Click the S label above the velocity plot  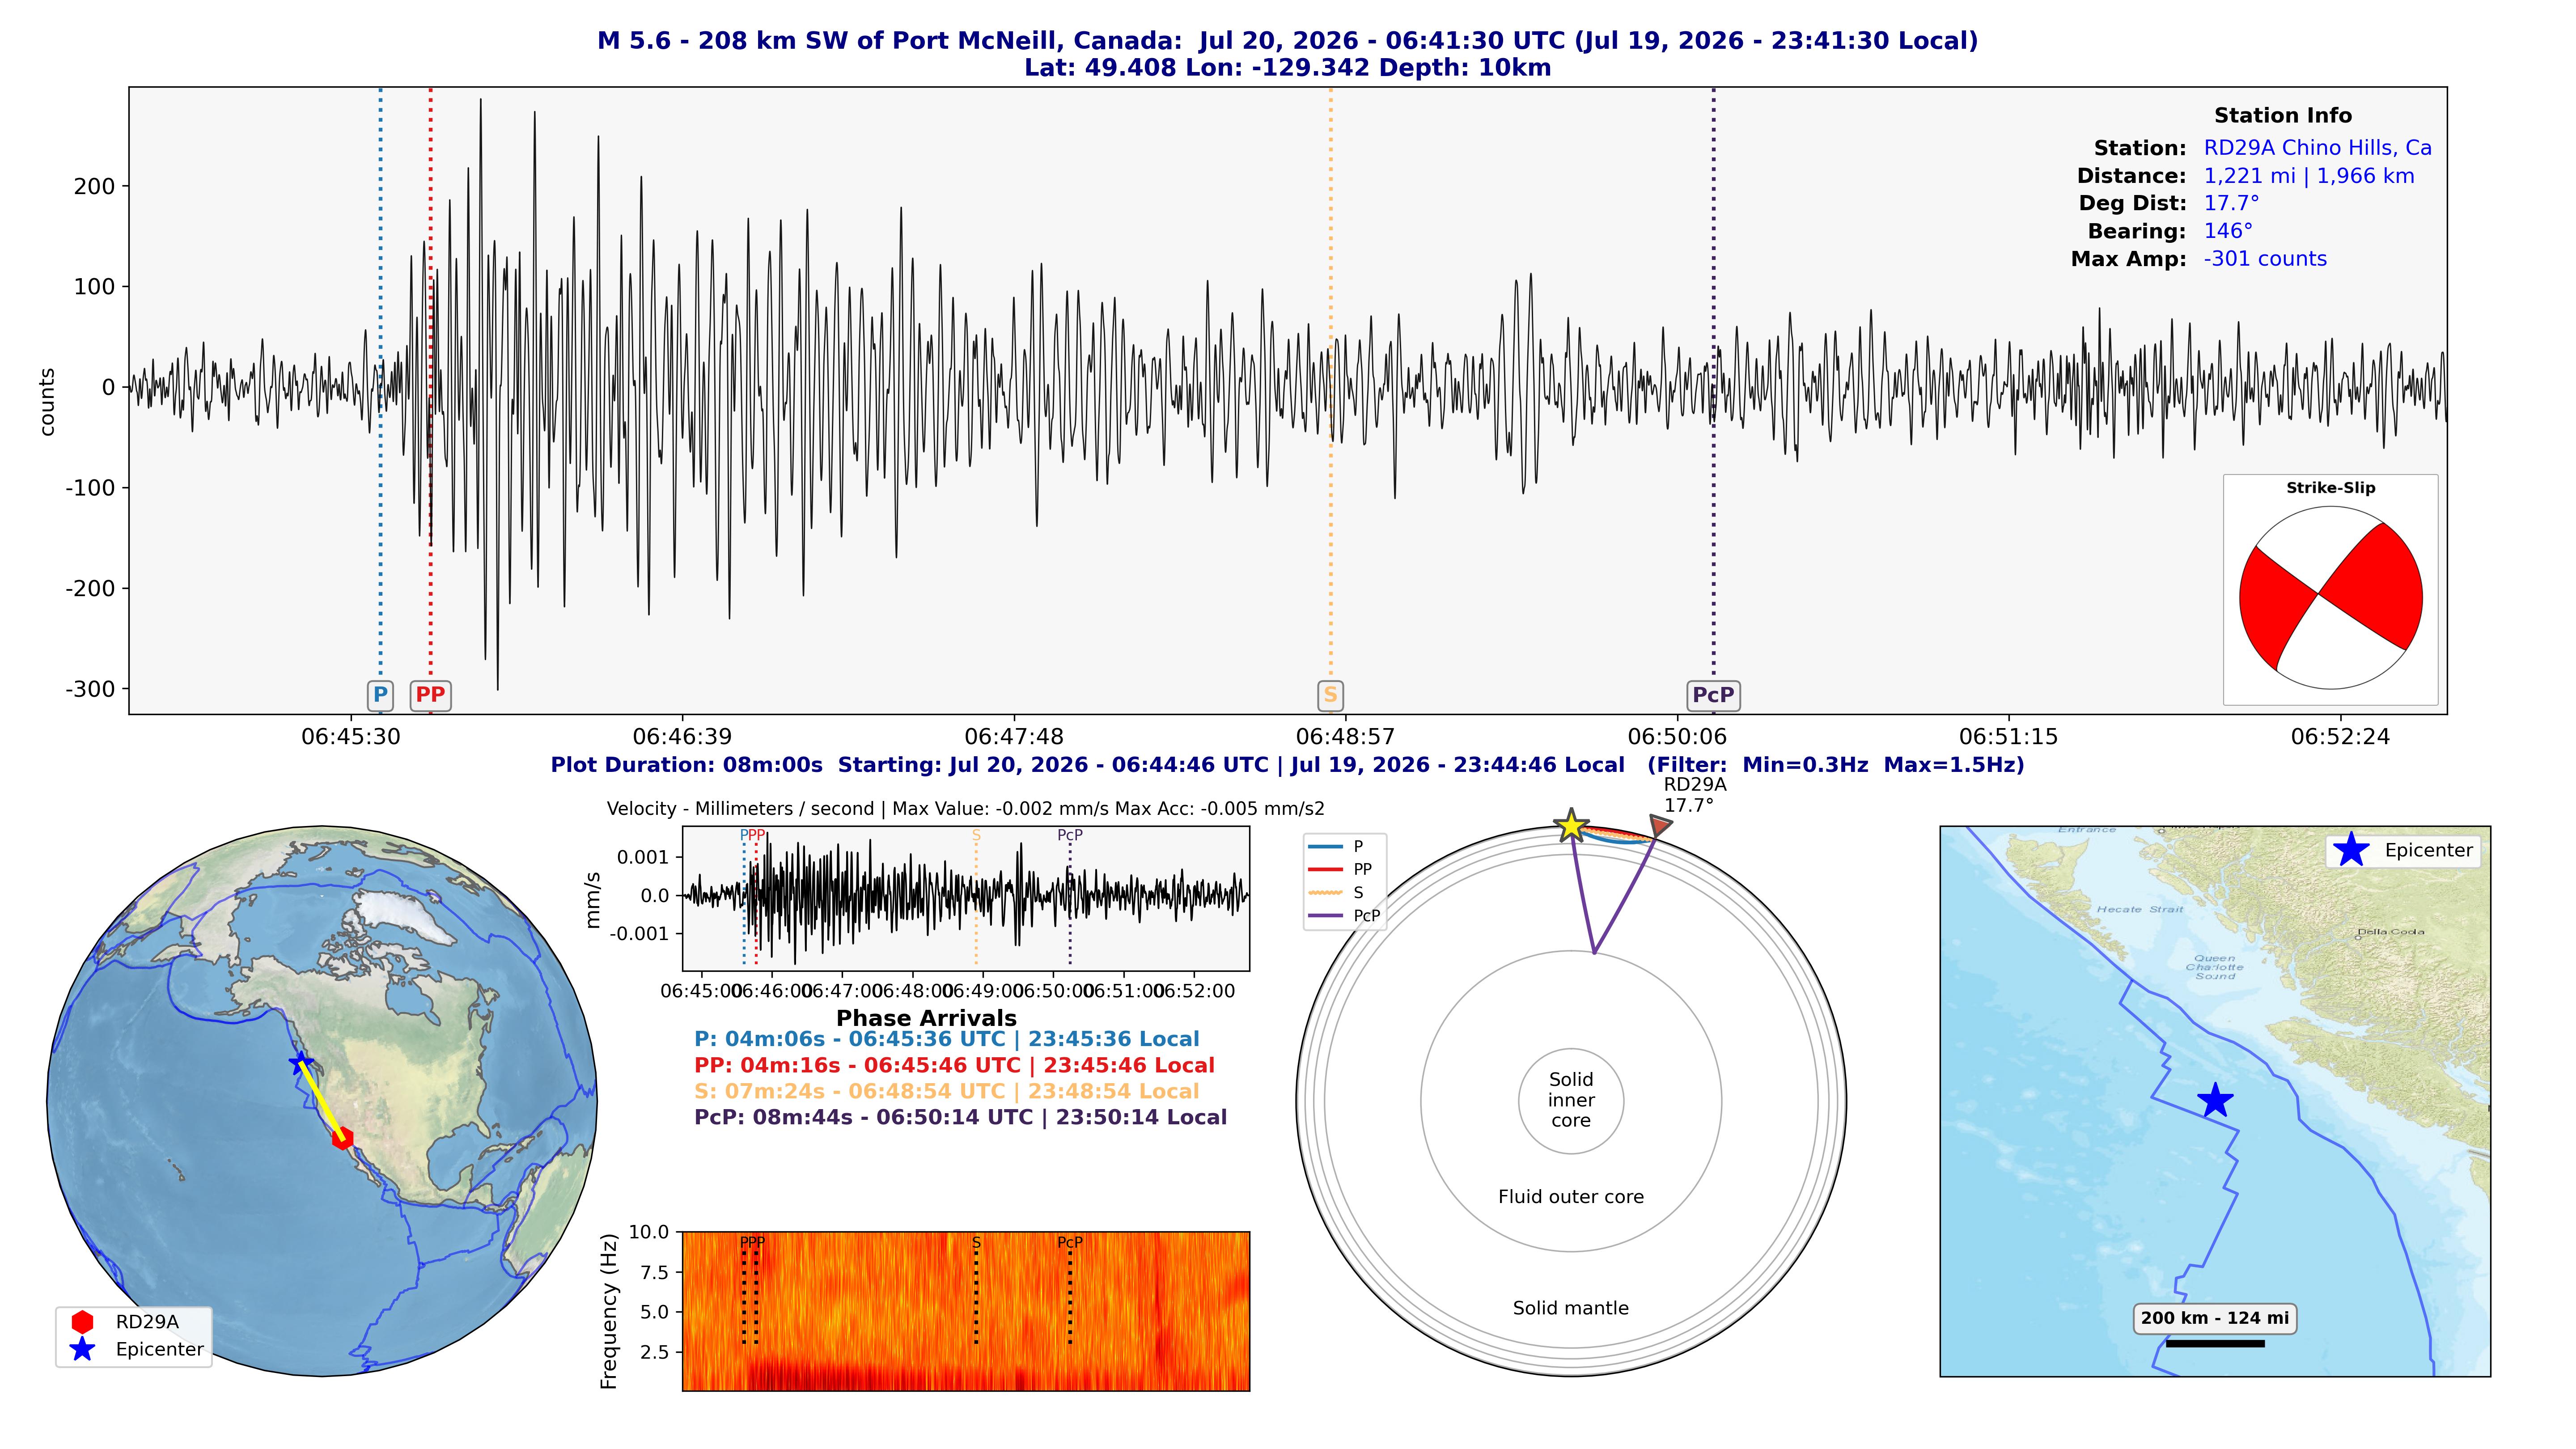pyautogui.click(x=976, y=835)
